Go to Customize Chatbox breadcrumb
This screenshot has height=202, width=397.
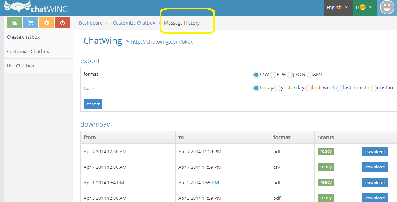(x=134, y=23)
